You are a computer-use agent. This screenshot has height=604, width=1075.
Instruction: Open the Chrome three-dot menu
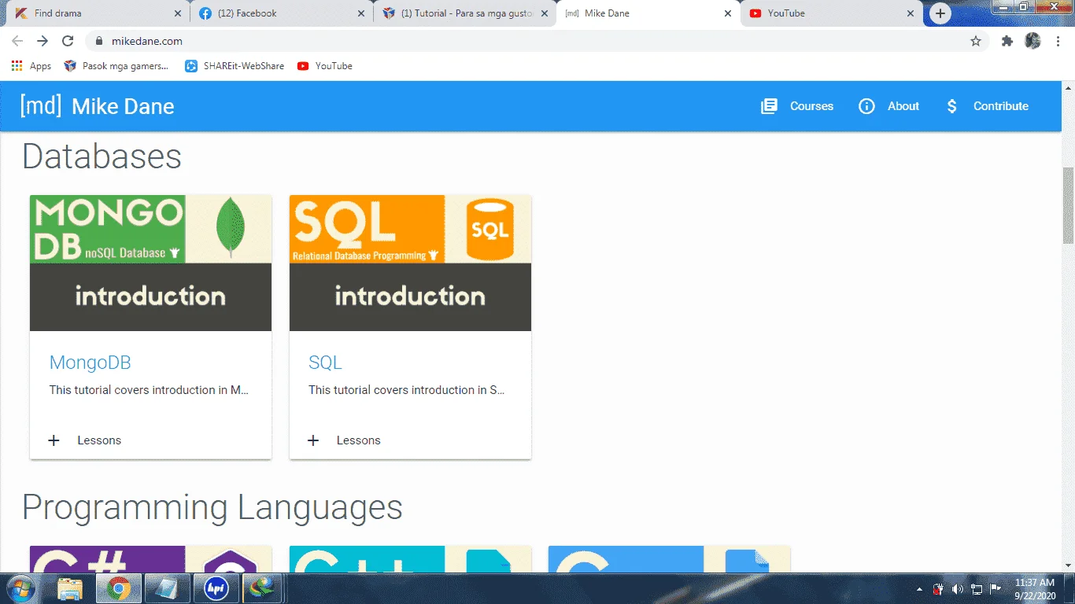(x=1058, y=41)
